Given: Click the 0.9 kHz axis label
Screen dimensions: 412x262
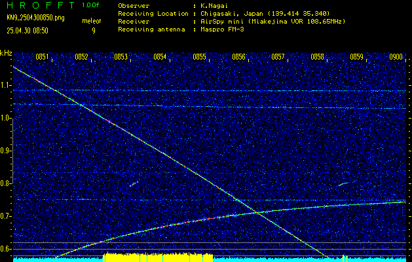Looking at the screenshot, I should click(x=5, y=151).
